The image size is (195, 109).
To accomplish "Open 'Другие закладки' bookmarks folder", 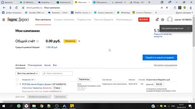I will click(x=184, y=13).
